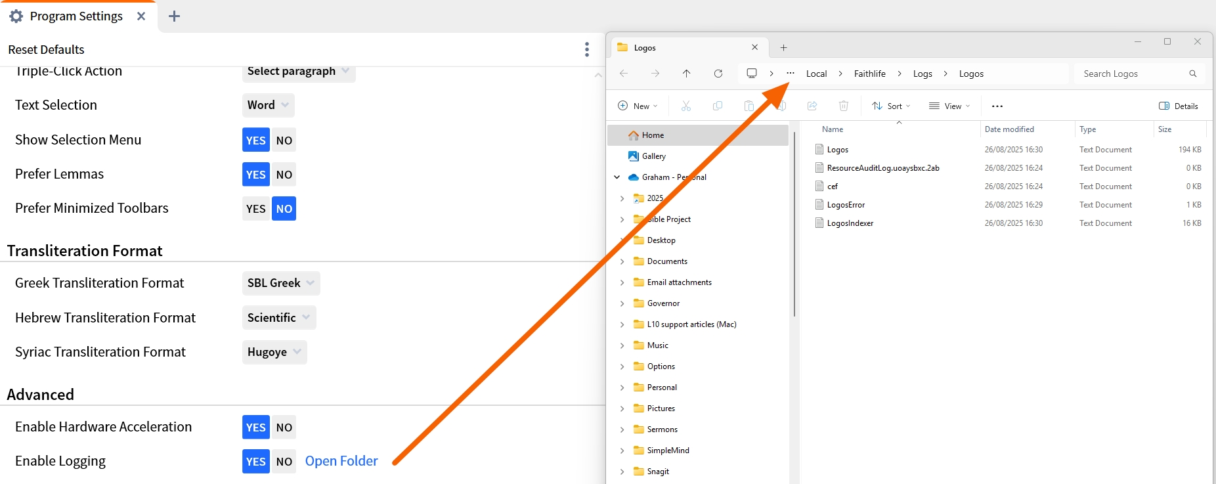
Task: Select the LogosIndexer file icon
Action: point(819,223)
